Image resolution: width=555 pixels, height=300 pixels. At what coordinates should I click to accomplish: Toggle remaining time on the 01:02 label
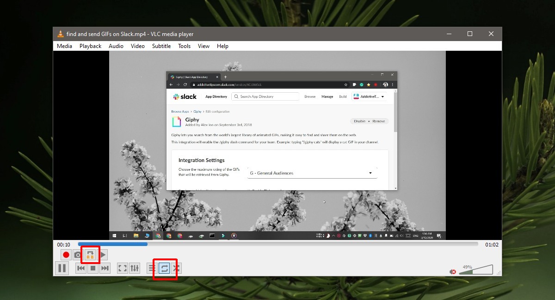tap(492, 245)
